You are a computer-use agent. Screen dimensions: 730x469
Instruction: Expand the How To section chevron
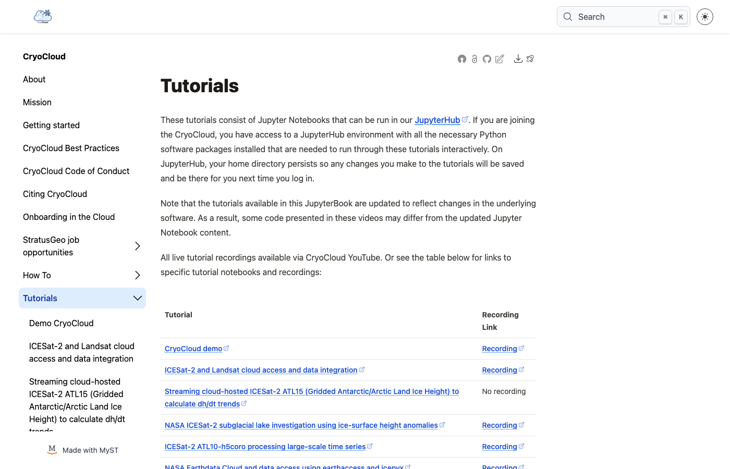138,275
